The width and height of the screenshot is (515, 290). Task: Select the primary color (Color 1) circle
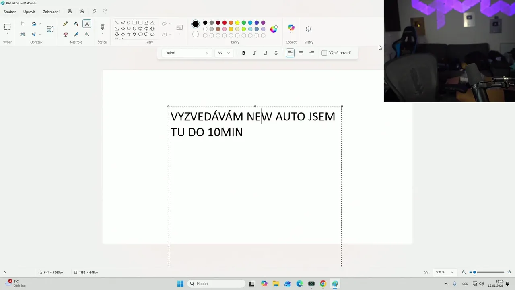click(x=196, y=24)
